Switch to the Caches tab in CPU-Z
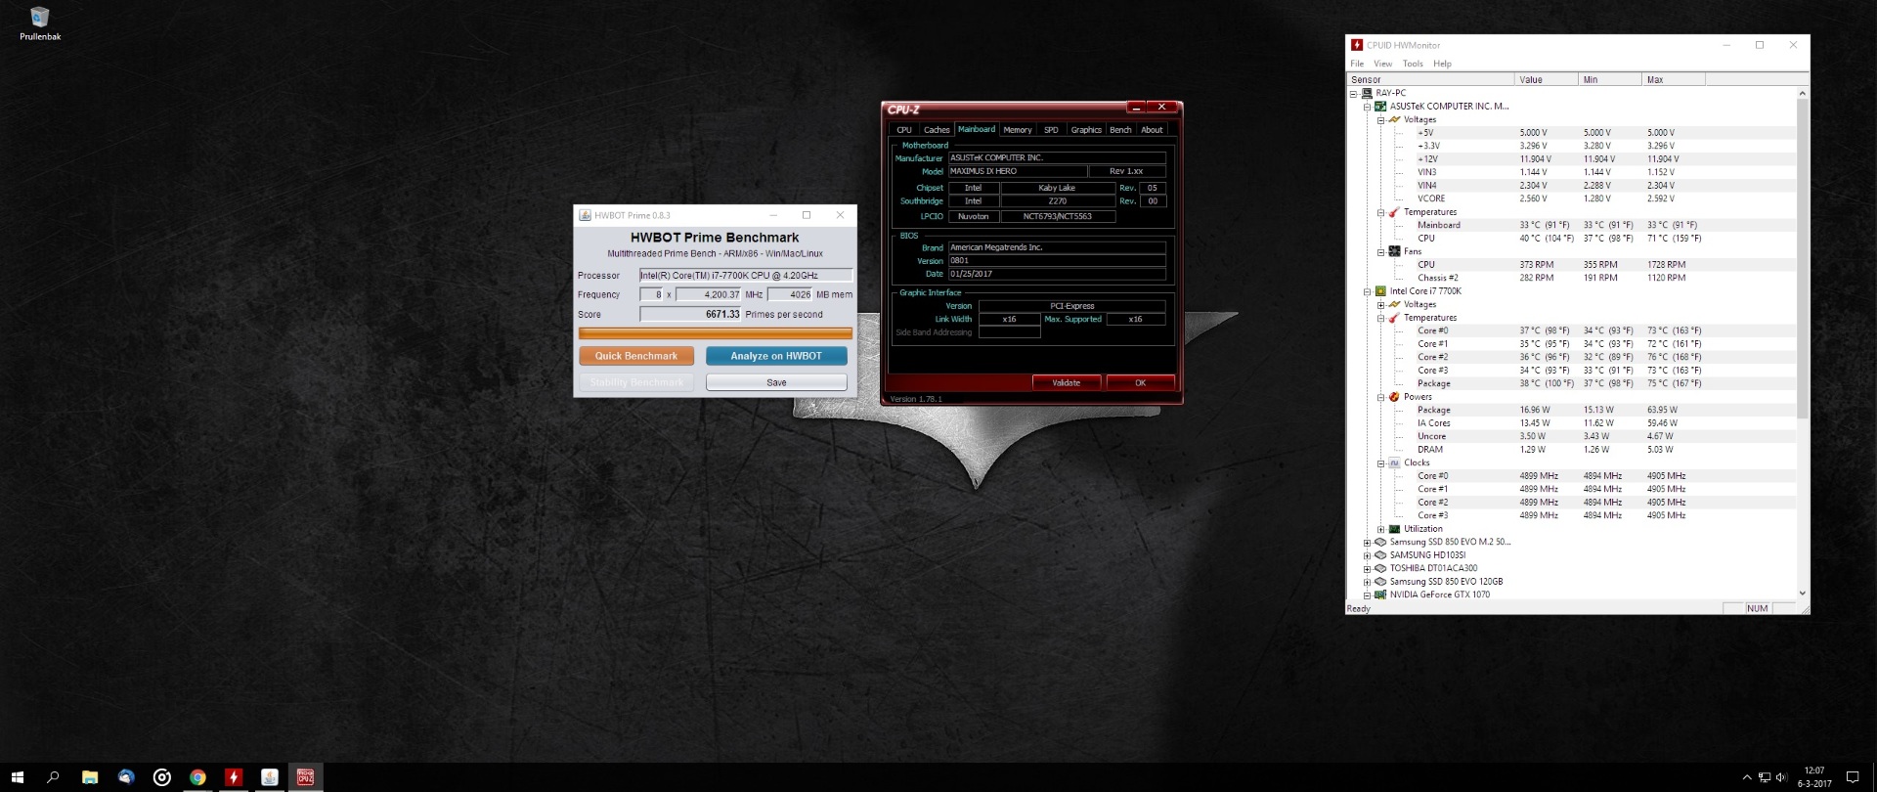 pyautogui.click(x=937, y=130)
